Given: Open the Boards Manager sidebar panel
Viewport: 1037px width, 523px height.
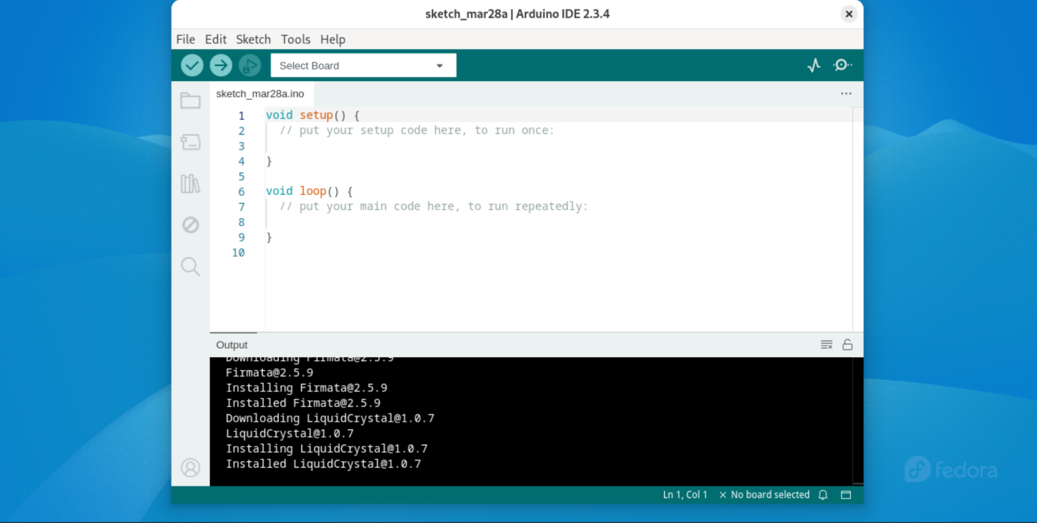Looking at the screenshot, I should pyautogui.click(x=190, y=142).
